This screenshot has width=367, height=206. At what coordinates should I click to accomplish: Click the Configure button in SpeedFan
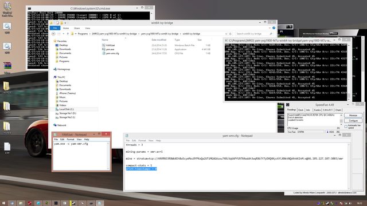click(x=353, y=121)
